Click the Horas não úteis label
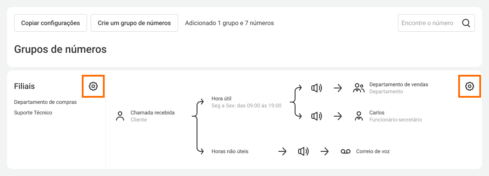This screenshot has height=176, width=489. coord(230,151)
